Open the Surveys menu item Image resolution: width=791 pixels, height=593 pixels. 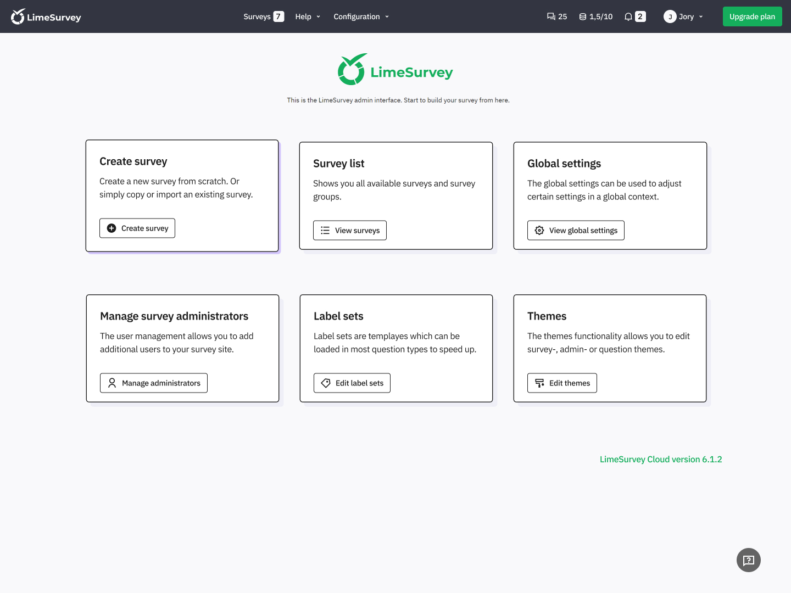[257, 16]
